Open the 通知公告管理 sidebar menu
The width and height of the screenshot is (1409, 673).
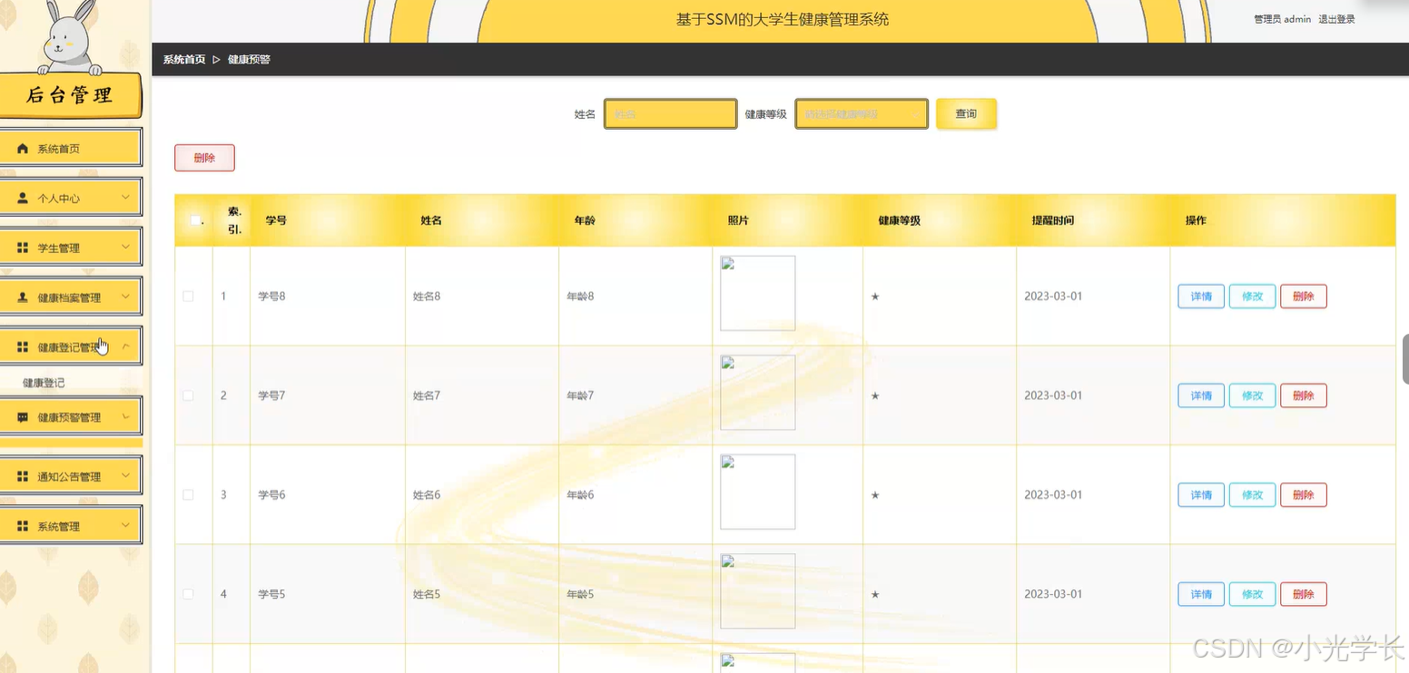tap(71, 476)
